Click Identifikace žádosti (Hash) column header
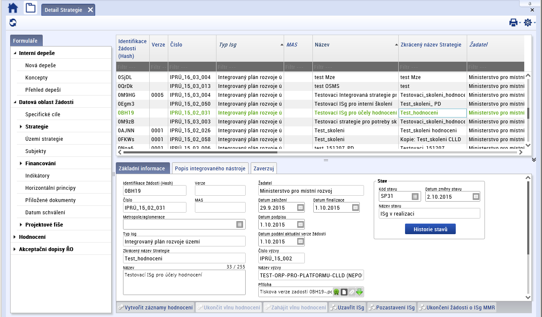This screenshot has height=317, width=542. 133,49
